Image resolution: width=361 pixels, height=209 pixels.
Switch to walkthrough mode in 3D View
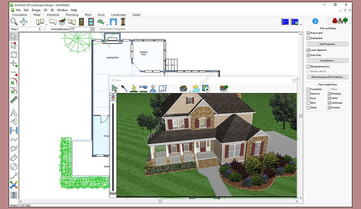[133, 89]
